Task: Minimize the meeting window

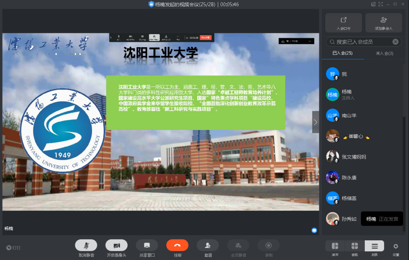Action: (x=388, y=4)
